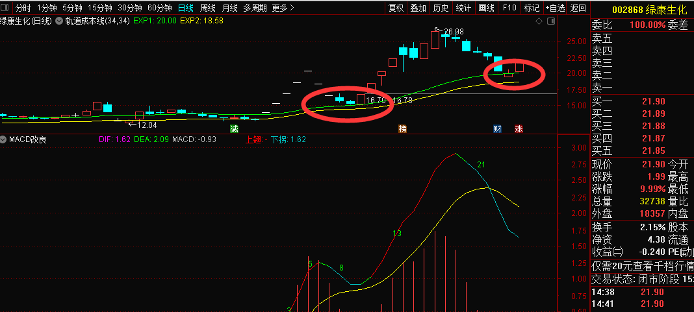Click the diamond icon above the chart
The image size is (694, 312).
tap(539, 21)
